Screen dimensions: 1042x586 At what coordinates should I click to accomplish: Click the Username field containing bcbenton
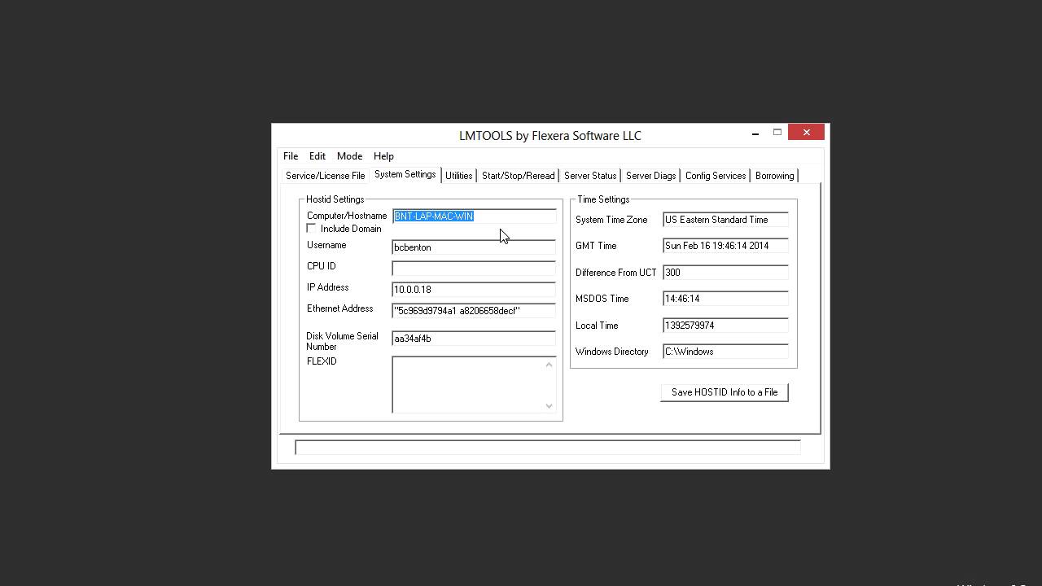tap(474, 247)
